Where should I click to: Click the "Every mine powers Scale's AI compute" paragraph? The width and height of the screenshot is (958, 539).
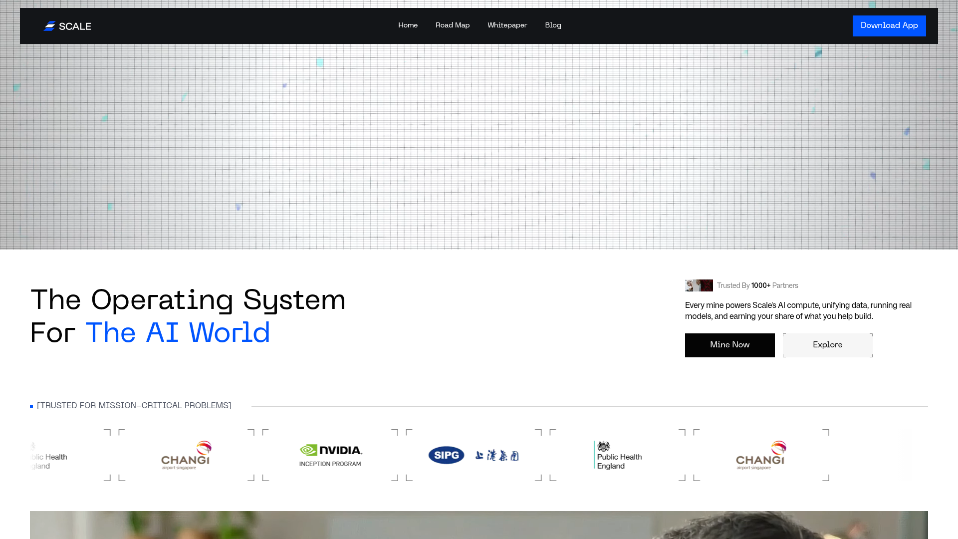point(798,311)
